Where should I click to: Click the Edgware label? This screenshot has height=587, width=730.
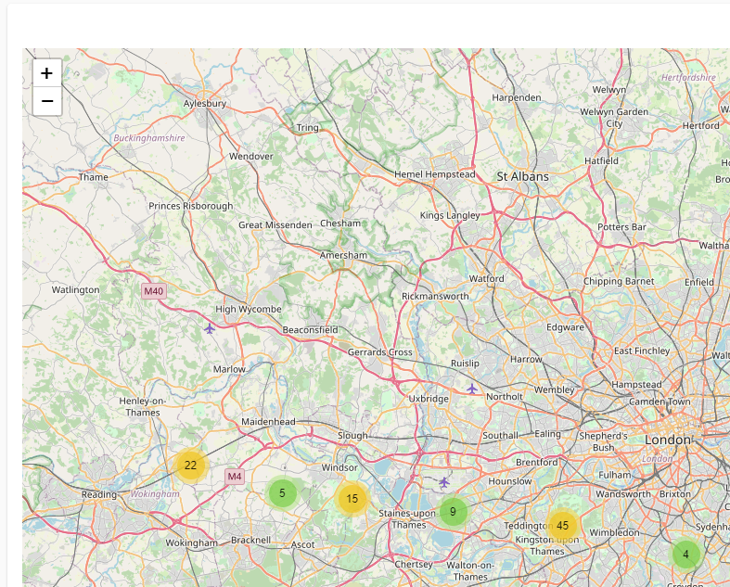point(565,327)
